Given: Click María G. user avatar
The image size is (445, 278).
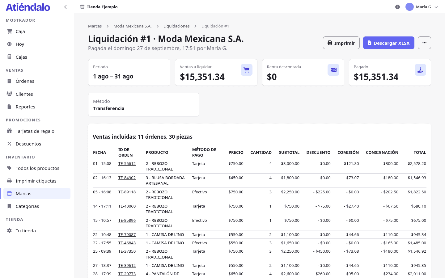Looking at the screenshot, I should pyautogui.click(x=409, y=7).
